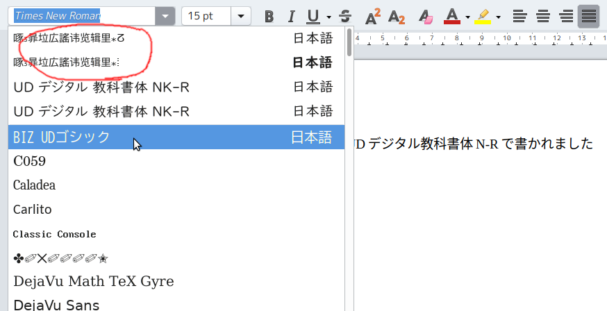Viewport: 607px width, 311px height.
Task: Apply yellow highlighting color
Action: click(x=483, y=16)
